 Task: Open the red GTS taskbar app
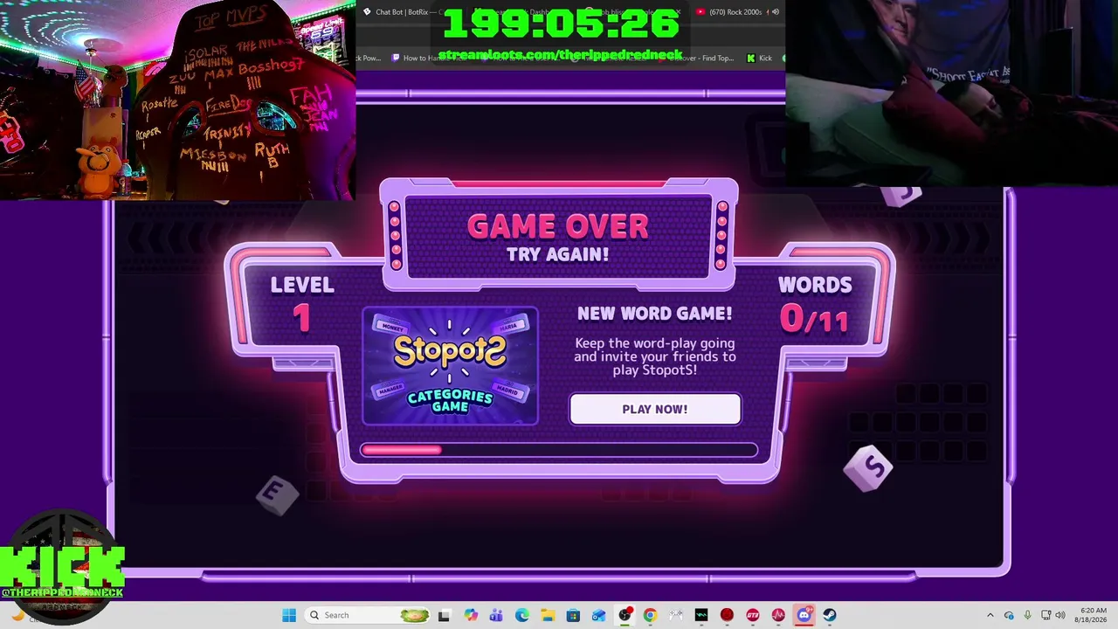(753, 615)
